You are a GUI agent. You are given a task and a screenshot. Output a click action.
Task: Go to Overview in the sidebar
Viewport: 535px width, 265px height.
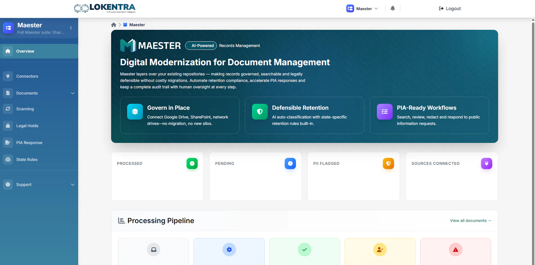tap(39, 51)
